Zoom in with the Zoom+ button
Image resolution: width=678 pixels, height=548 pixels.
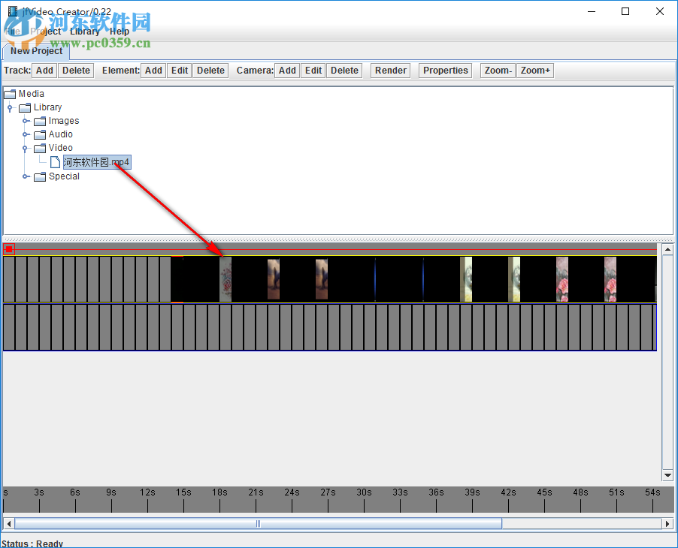click(534, 70)
